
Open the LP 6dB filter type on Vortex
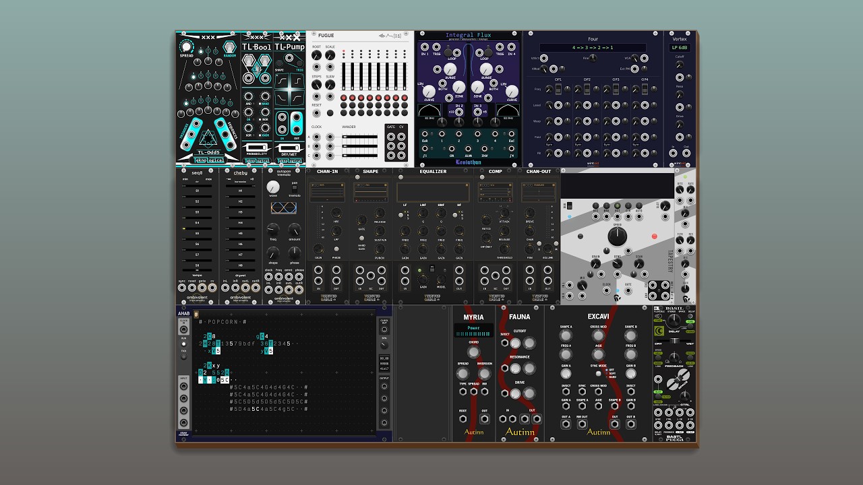[679, 48]
